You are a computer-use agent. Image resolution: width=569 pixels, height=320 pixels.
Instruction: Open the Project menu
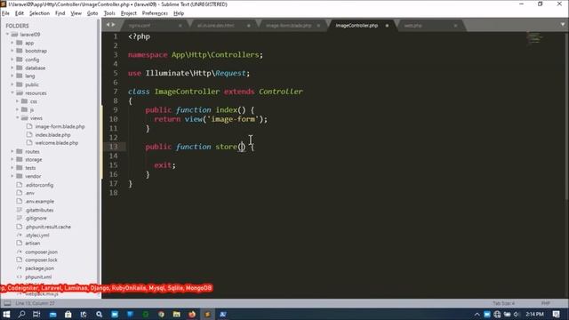coord(128,13)
